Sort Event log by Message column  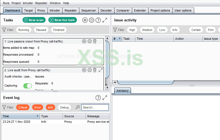click(98, 116)
